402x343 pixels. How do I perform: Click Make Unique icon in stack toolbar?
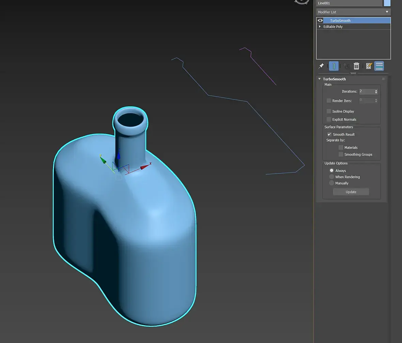coord(346,66)
